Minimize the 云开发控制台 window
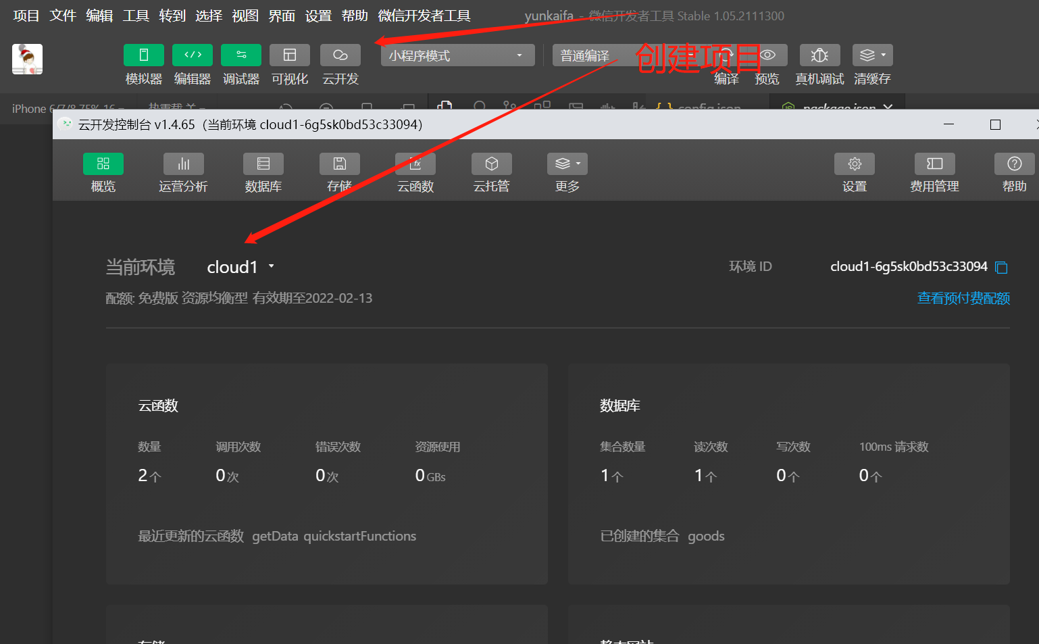Viewport: 1039px width, 644px height. click(948, 124)
